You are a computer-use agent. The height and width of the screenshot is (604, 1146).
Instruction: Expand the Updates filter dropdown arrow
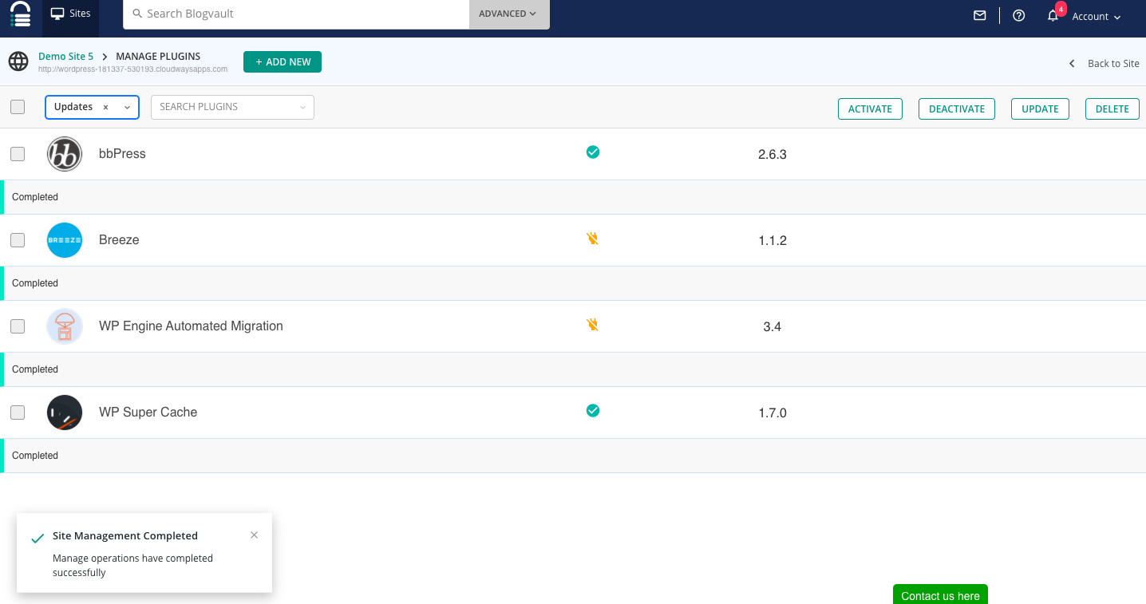tap(127, 107)
